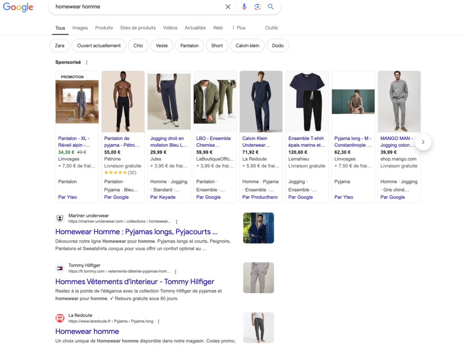Viewport: 465px width, 345px height.
Task: Open options menu for Mariner underwear result
Action: (177, 222)
